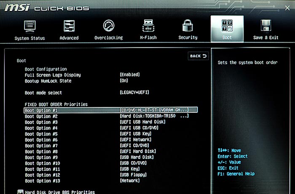Open Boot Option #12 USB Floppy value
The height and width of the screenshot is (194, 295).
[133, 175]
